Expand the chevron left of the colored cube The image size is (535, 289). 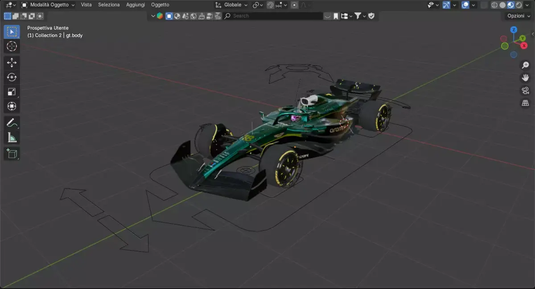(x=153, y=16)
